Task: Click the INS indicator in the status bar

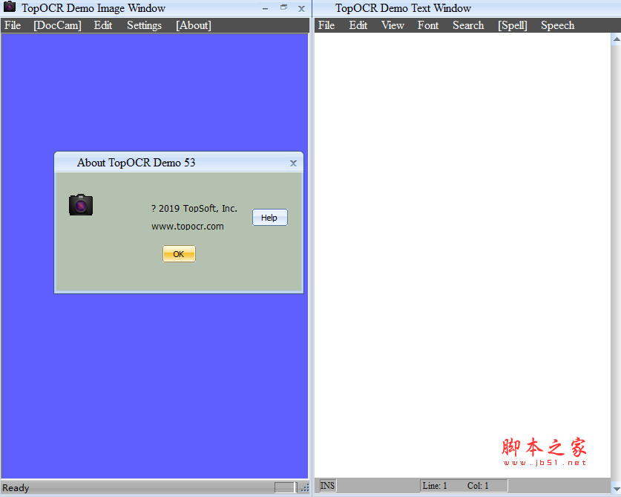Action: tap(327, 486)
